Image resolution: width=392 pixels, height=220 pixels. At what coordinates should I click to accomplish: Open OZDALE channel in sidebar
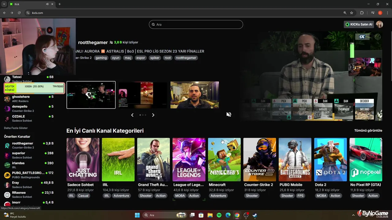[29, 118]
